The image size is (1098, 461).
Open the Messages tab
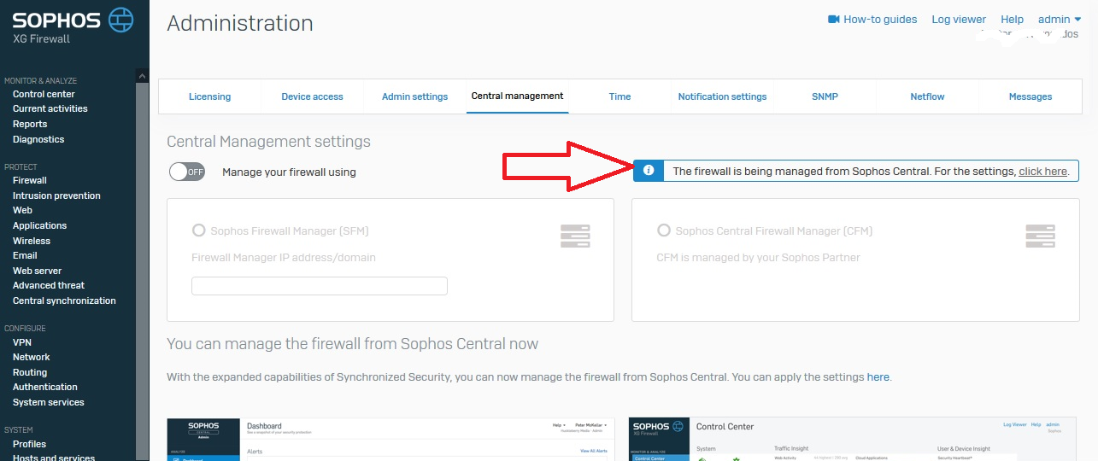click(x=1030, y=96)
